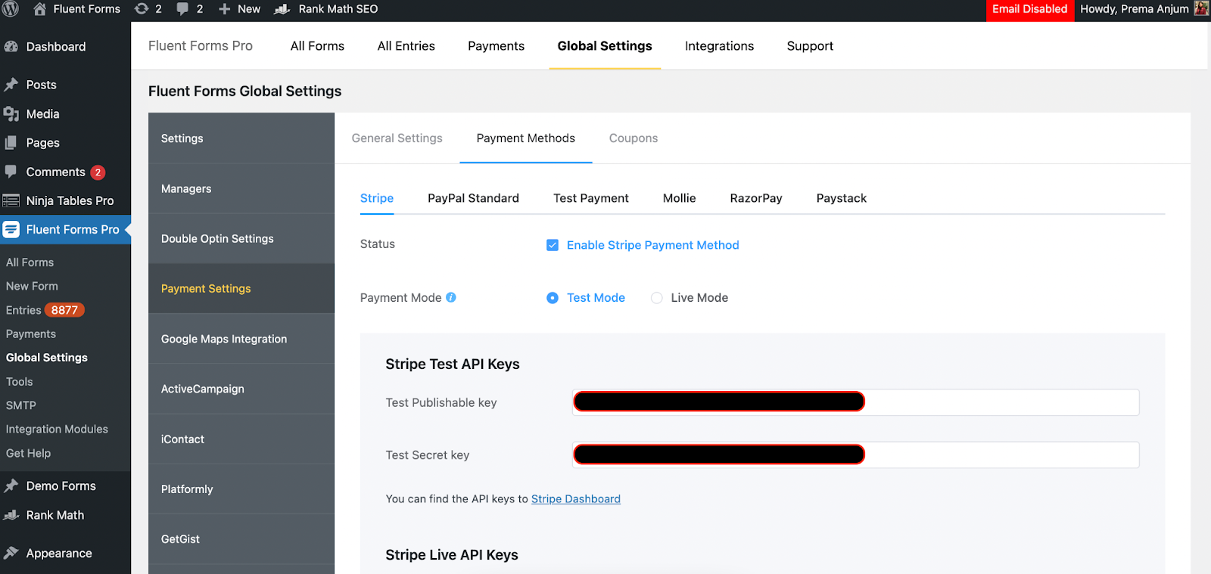Screen dimensions: 1211x574
Task: Open Google Maps Integration settings
Action: coord(241,339)
